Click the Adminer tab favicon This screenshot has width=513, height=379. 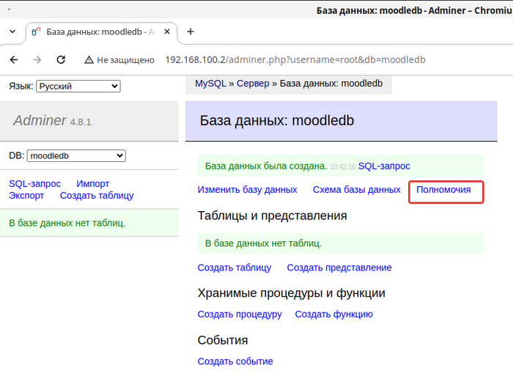(36, 32)
